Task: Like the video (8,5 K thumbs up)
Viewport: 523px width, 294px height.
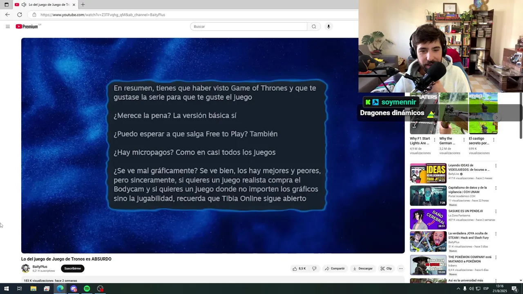Action: click(x=299, y=269)
